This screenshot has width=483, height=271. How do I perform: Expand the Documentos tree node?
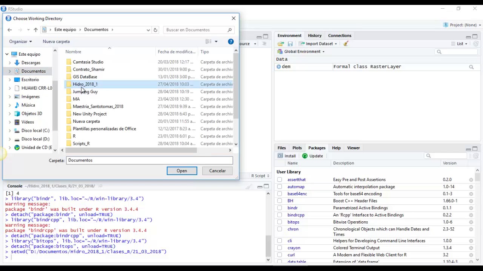pos(10,71)
